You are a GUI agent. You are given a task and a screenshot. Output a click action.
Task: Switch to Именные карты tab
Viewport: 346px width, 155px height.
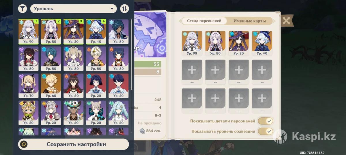249,21
